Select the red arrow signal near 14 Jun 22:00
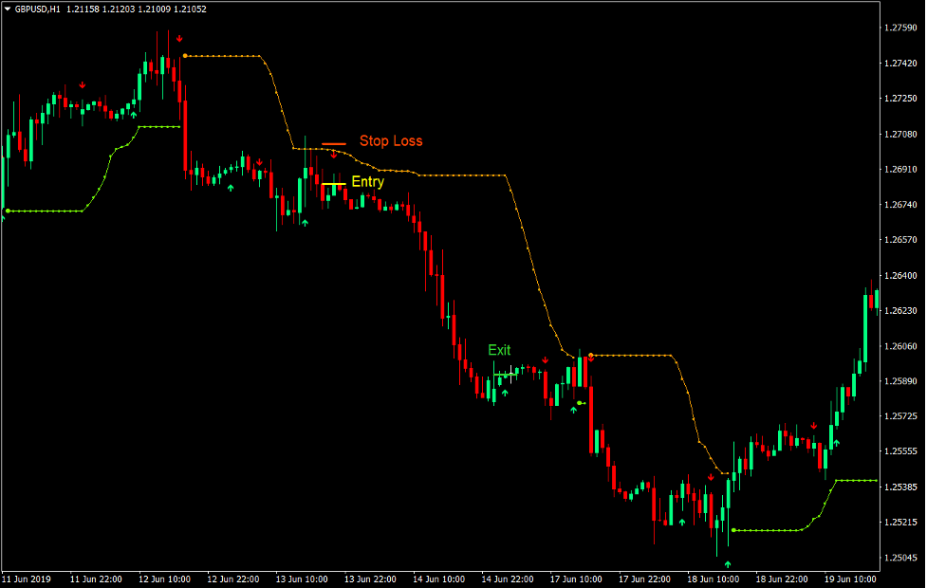Image resolution: width=927 pixels, height=588 pixels. pos(546,359)
